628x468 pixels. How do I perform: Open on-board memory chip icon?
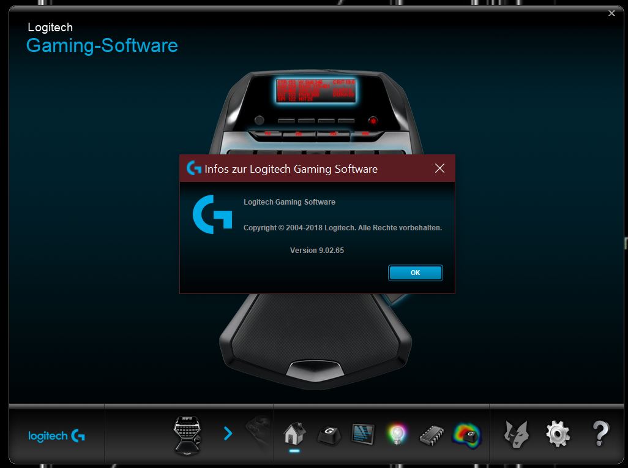point(432,435)
